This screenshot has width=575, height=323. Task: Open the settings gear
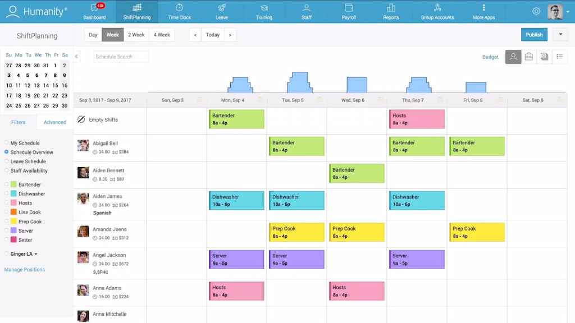pos(536,11)
